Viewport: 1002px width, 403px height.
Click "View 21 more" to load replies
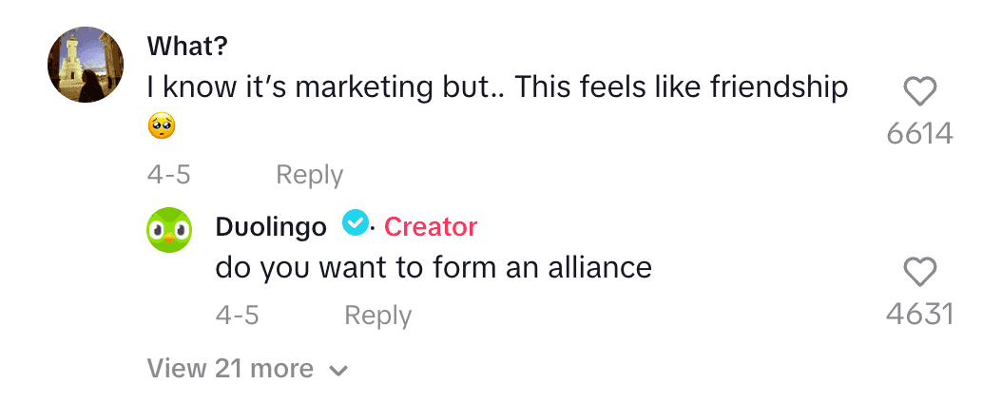pos(230,369)
